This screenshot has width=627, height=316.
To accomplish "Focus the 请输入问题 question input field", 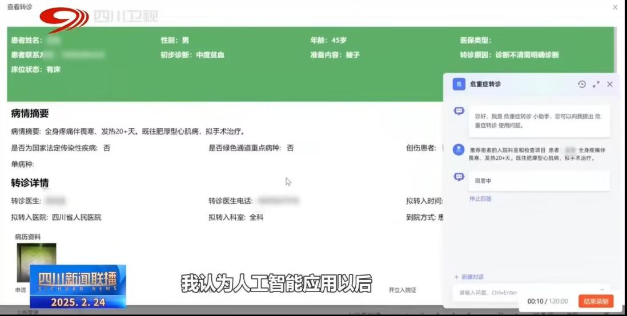I will click(514, 293).
